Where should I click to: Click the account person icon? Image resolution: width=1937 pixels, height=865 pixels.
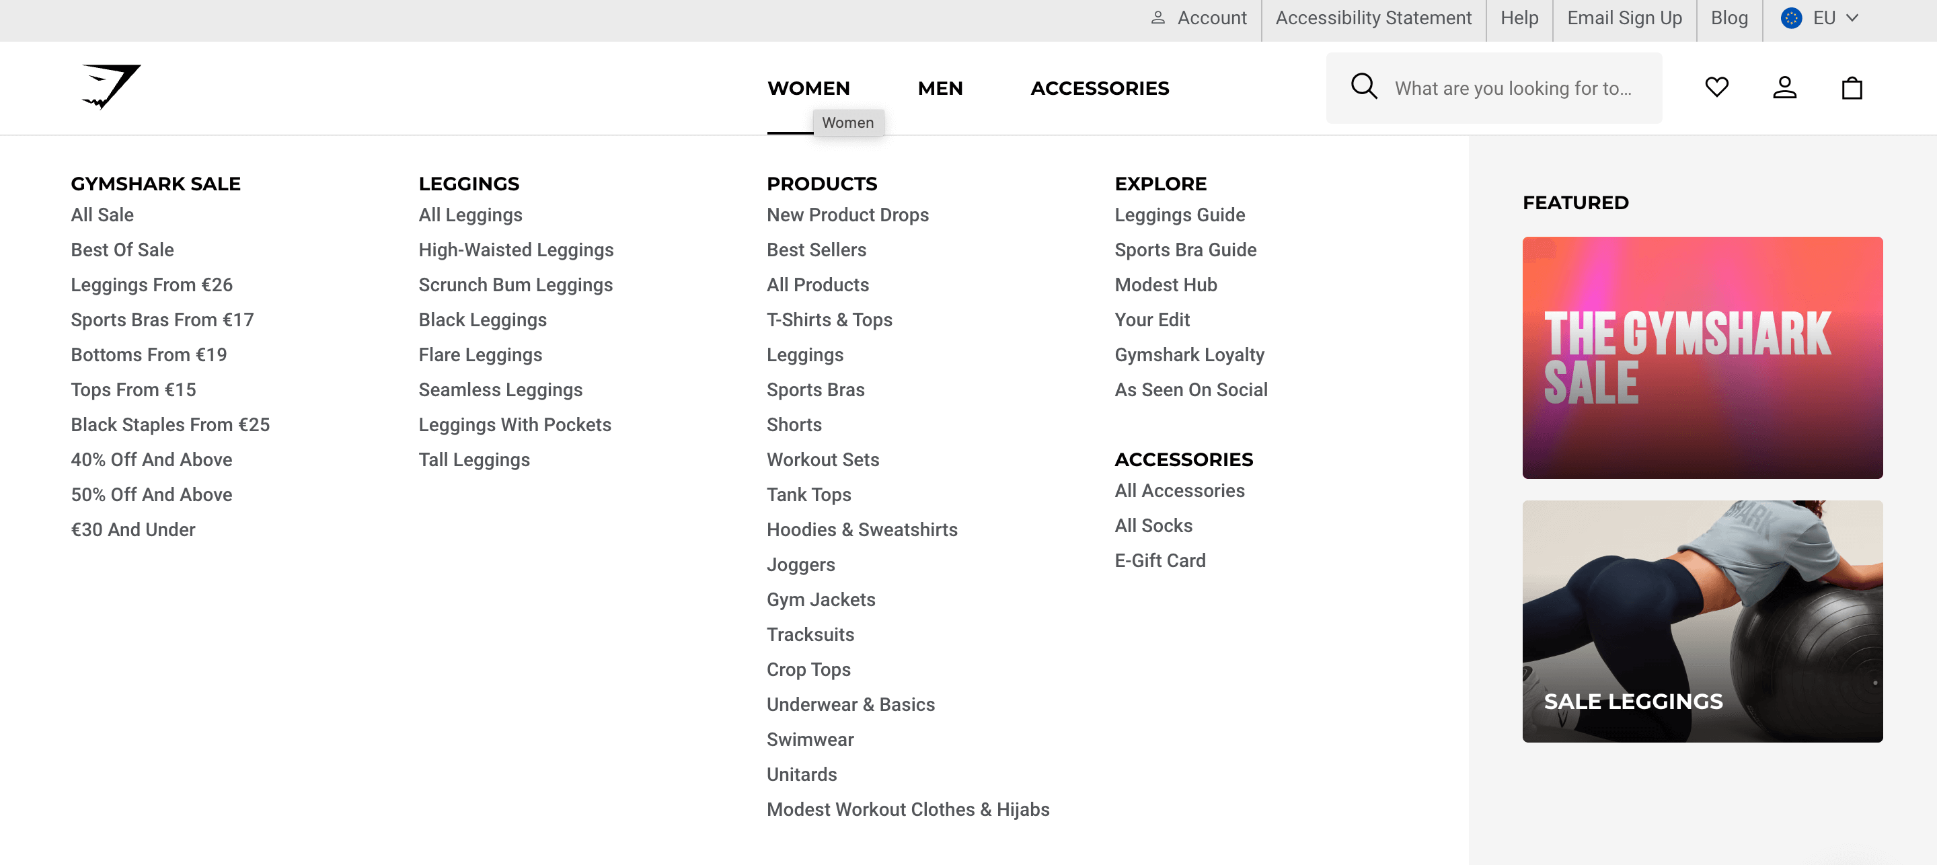pos(1784,87)
